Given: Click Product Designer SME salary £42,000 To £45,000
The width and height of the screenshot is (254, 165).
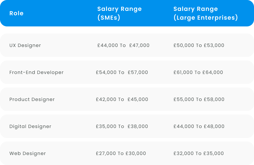Looking at the screenshot, I should click(122, 99).
